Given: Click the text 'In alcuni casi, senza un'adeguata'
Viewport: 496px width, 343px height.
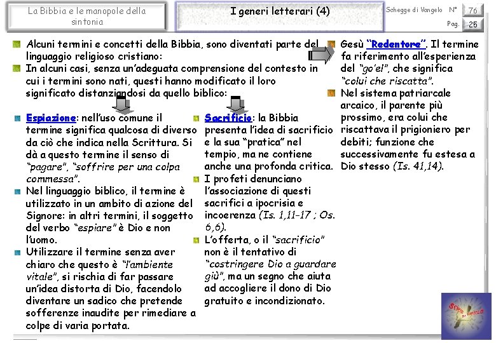Looking at the screenshot, I should 102,69.
